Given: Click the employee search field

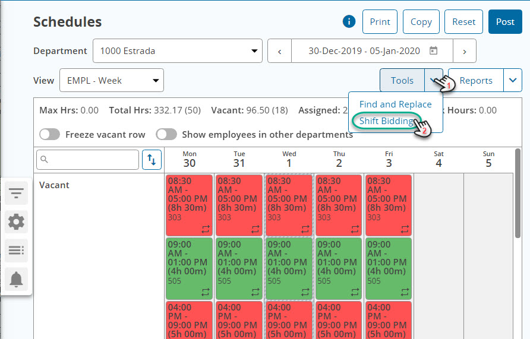Looking at the screenshot, I should pos(87,160).
